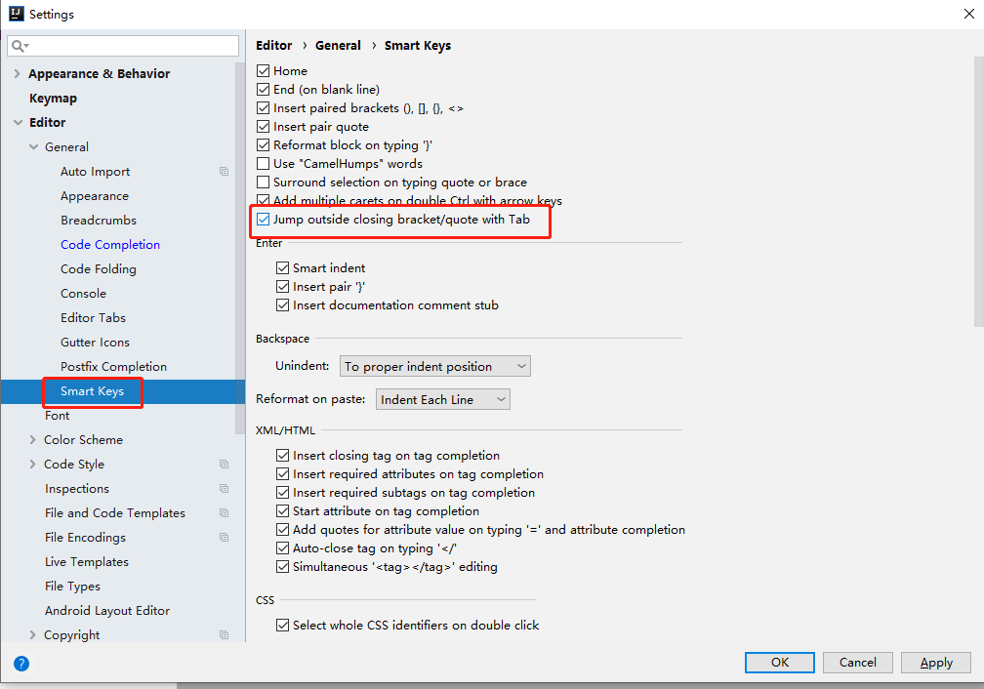The image size is (984, 689).
Task: Toggle Jump outside closing bracket with Tab
Action: coord(264,220)
